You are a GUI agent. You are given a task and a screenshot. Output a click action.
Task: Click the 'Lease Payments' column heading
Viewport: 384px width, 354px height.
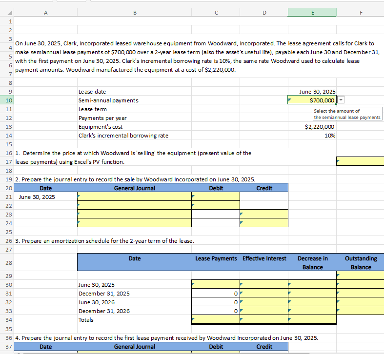(x=216, y=258)
